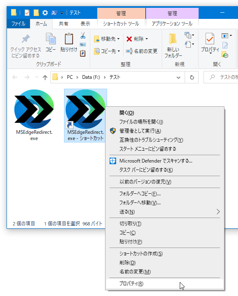Open the recent locations dropdown arrow

tap(37, 77)
